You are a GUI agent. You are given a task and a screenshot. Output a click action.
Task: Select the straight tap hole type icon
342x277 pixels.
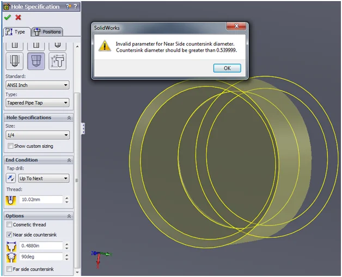point(15,62)
